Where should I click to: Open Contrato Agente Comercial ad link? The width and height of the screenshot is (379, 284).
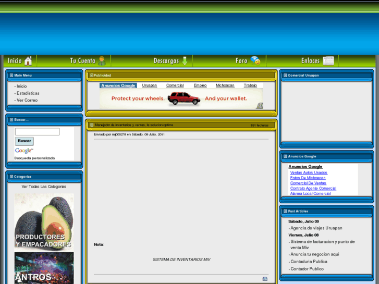click(313, 188)
